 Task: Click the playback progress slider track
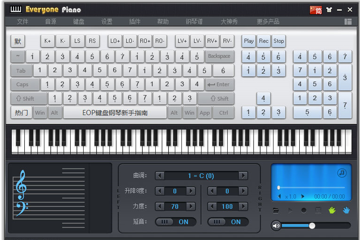pyautogui.click(x=311, y=188)
